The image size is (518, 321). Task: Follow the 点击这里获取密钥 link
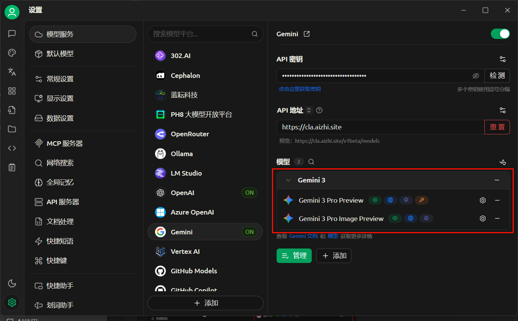(299, 89)
